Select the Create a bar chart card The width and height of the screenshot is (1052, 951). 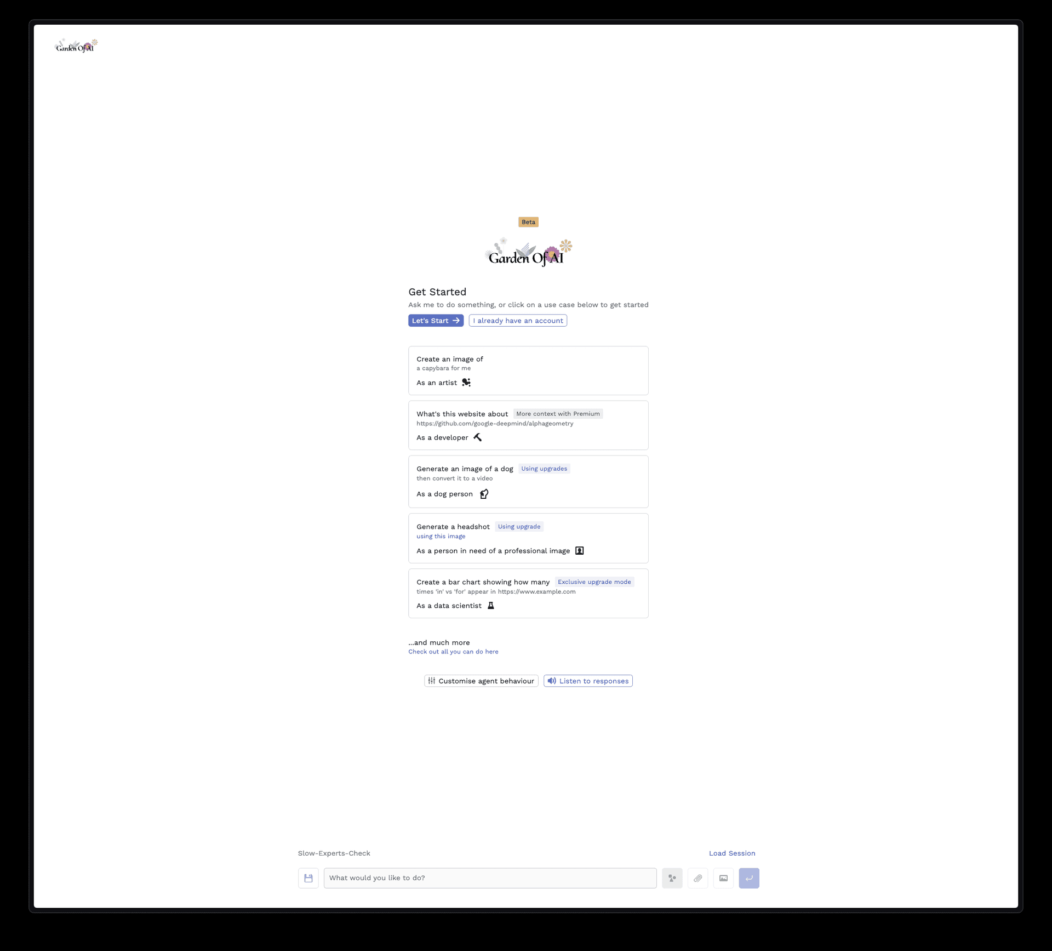point(528,594)
